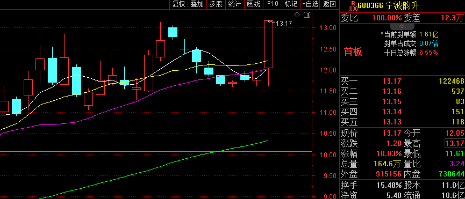The image size is (465, 199).
Task: Click 买四 price 13.14
Action: [392, 112]
